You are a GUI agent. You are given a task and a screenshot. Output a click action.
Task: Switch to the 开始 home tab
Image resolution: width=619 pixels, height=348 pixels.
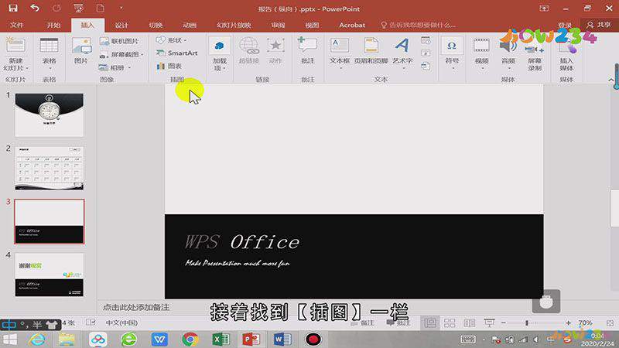tap(53, 25)
